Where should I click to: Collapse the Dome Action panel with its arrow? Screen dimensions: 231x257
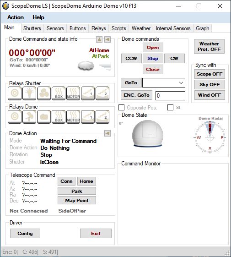[x=107, y=133]
